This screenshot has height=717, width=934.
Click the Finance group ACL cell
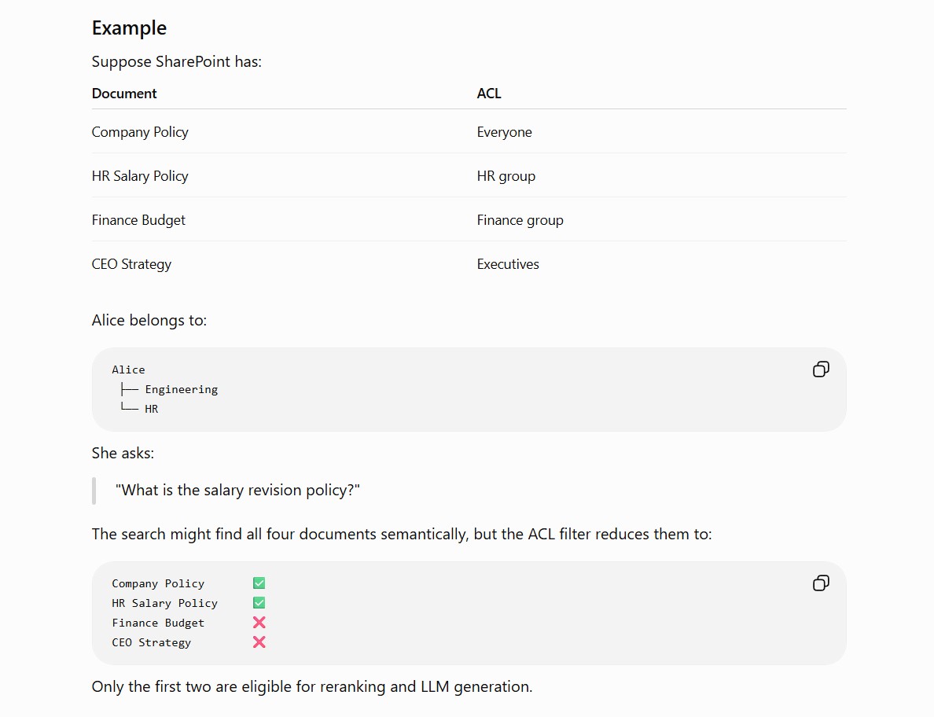(520, 220)
